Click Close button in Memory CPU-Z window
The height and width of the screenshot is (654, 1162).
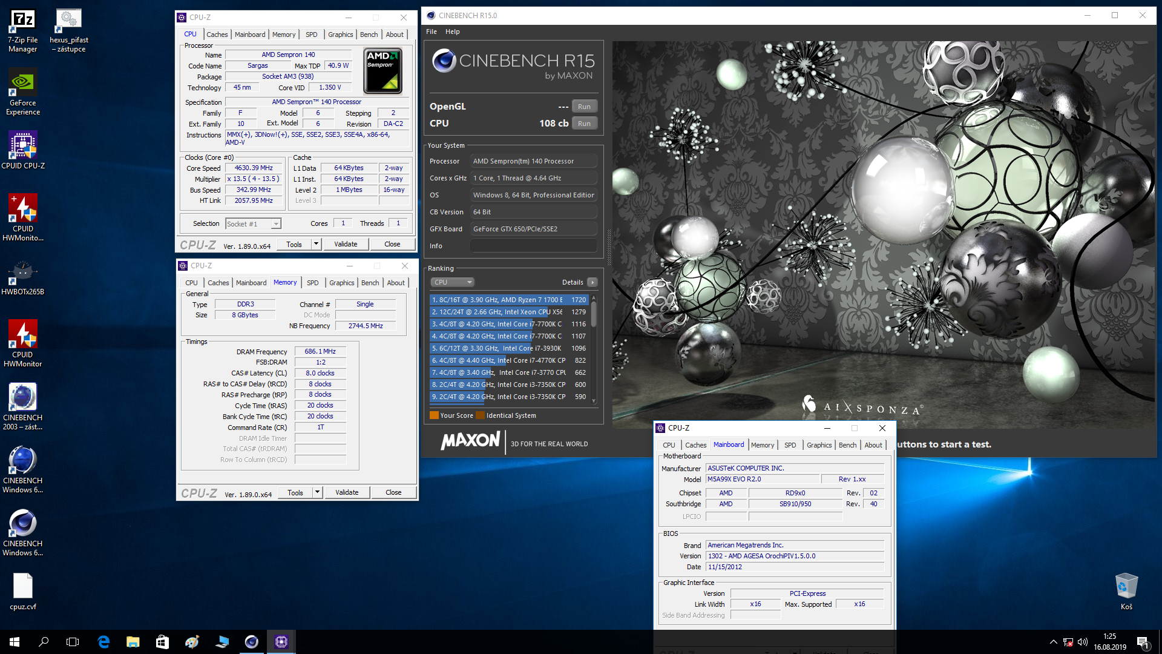click(x=393, y=492)
